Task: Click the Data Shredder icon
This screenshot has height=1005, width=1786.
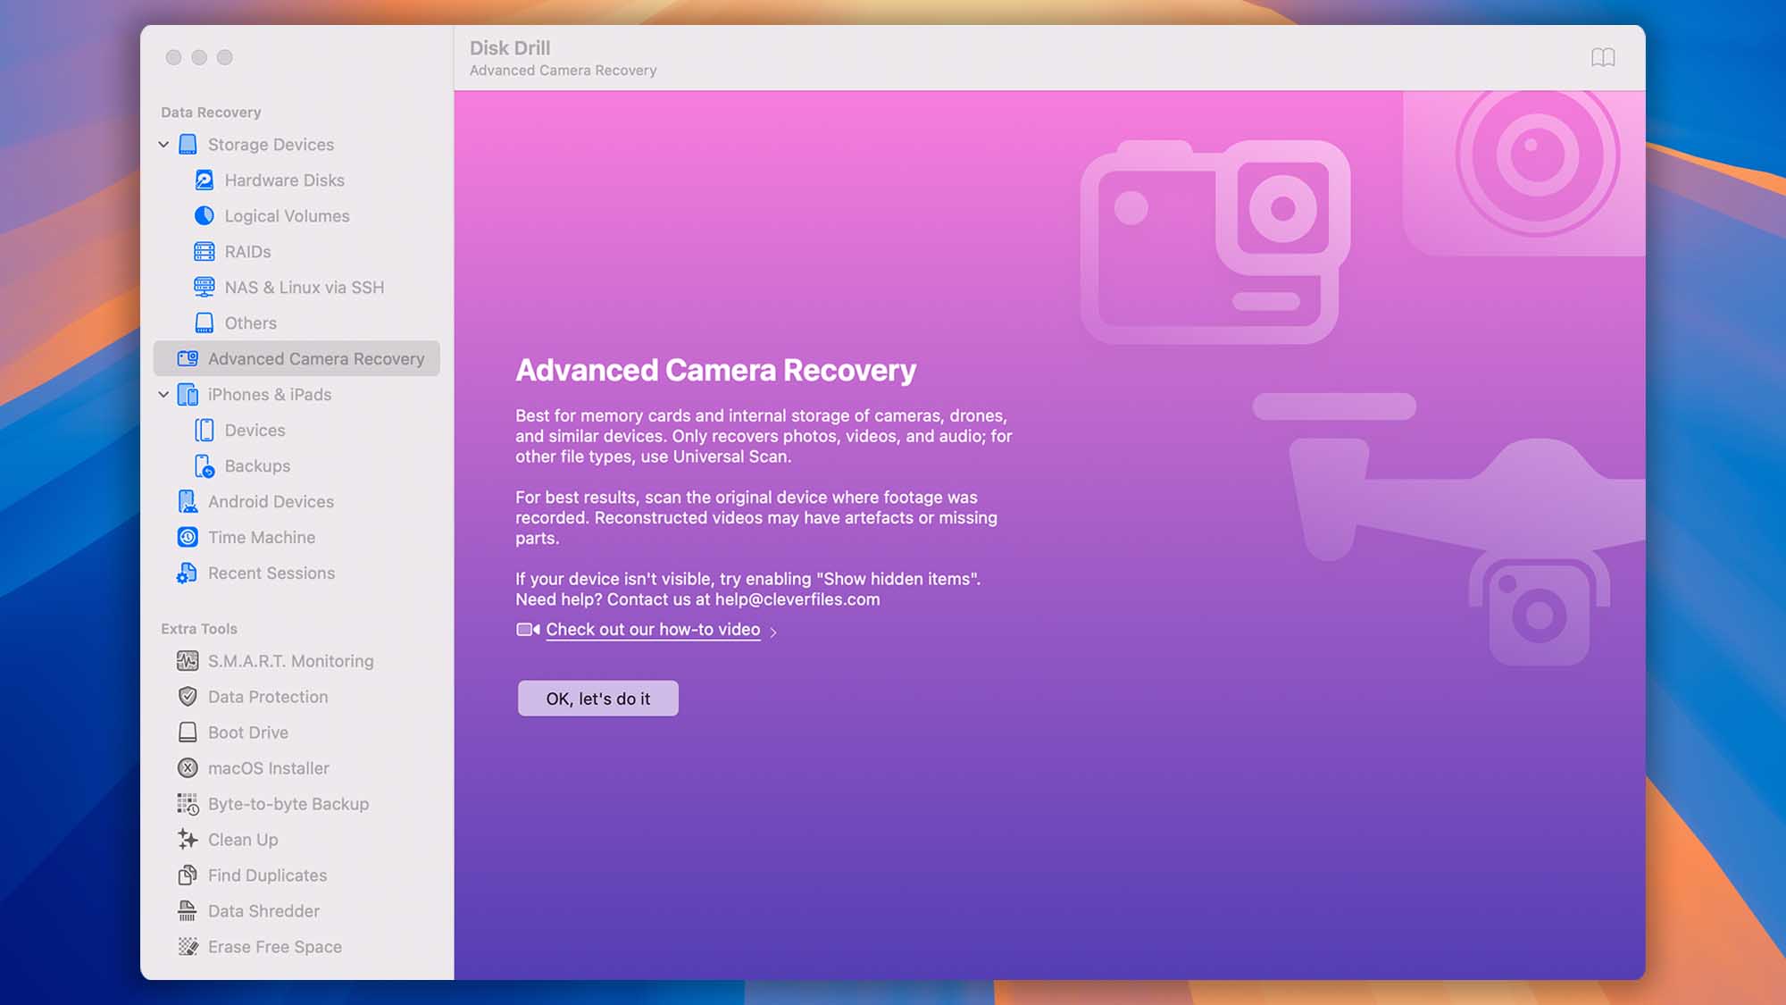Action: coord(187,911)
